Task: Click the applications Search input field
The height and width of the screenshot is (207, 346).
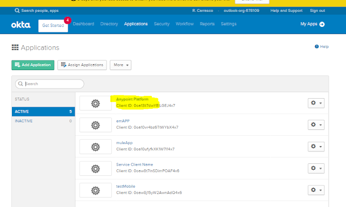Action: pos(50,84)
